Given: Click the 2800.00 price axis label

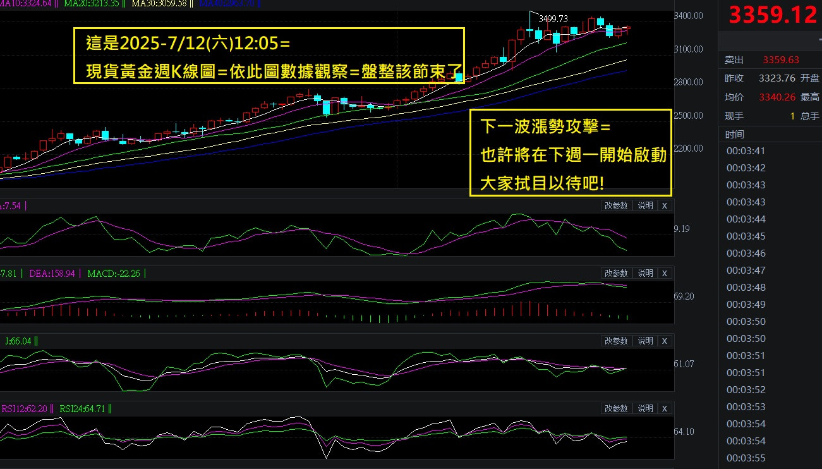Looking at the screenshot, I should (690, 82).
